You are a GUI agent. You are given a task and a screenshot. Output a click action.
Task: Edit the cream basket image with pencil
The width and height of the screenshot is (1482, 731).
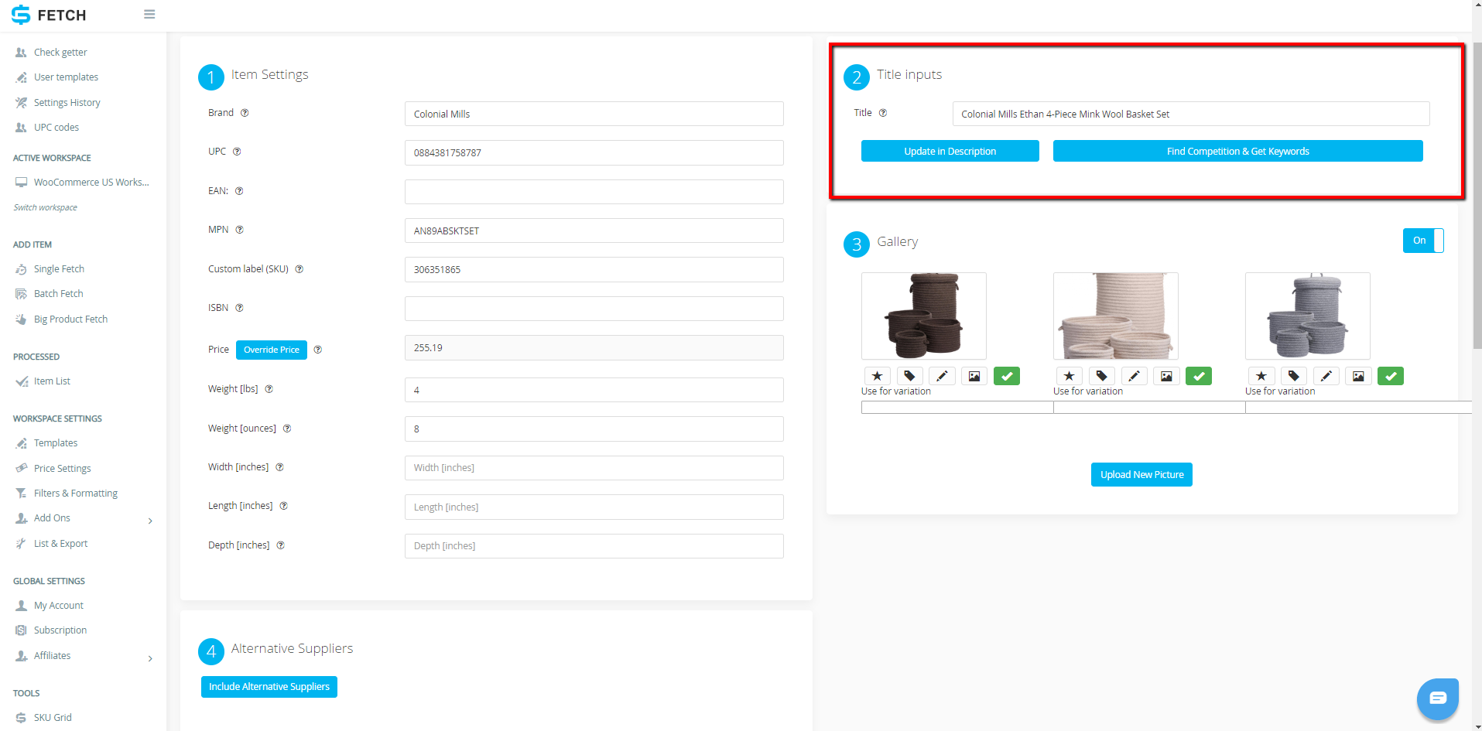click(x=1134, y=376)
